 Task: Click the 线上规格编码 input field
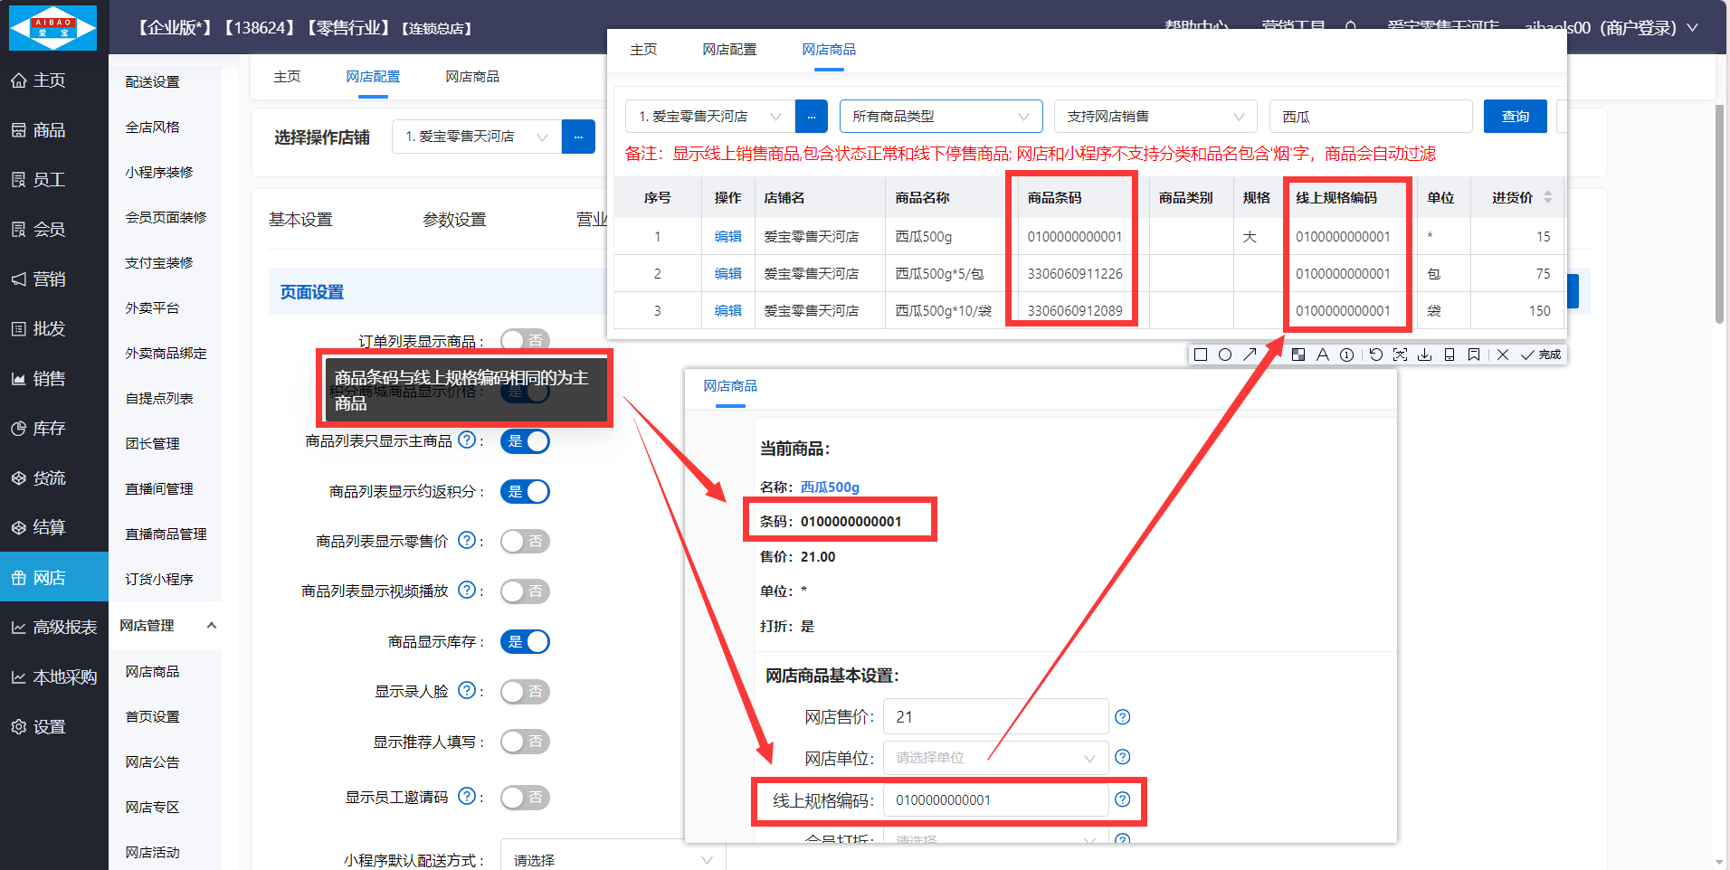tap(995, 800)
